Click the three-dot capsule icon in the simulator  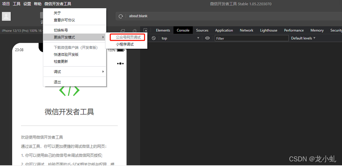120,63
